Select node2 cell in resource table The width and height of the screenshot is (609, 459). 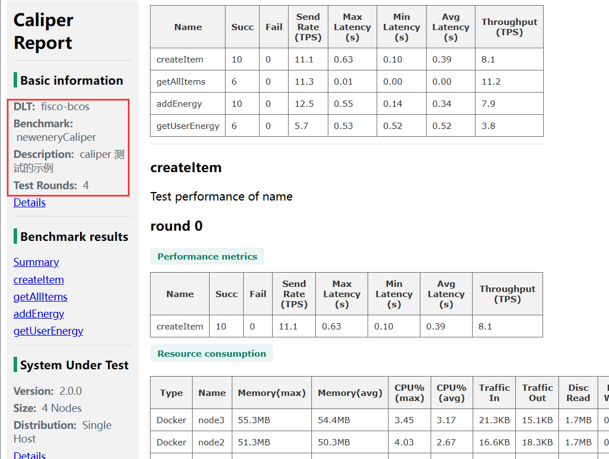point(211,442)
